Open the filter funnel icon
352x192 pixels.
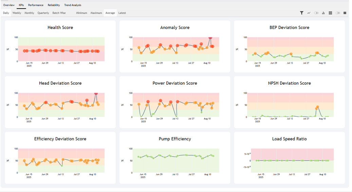coord(301,13)
